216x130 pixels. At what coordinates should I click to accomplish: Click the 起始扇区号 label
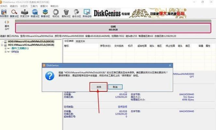(70, 117)
